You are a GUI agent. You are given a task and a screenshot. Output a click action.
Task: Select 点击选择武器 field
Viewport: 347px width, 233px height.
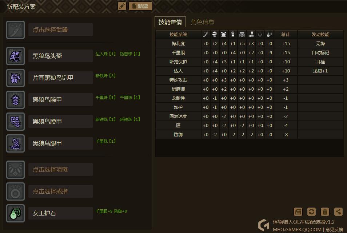[61, 30]
